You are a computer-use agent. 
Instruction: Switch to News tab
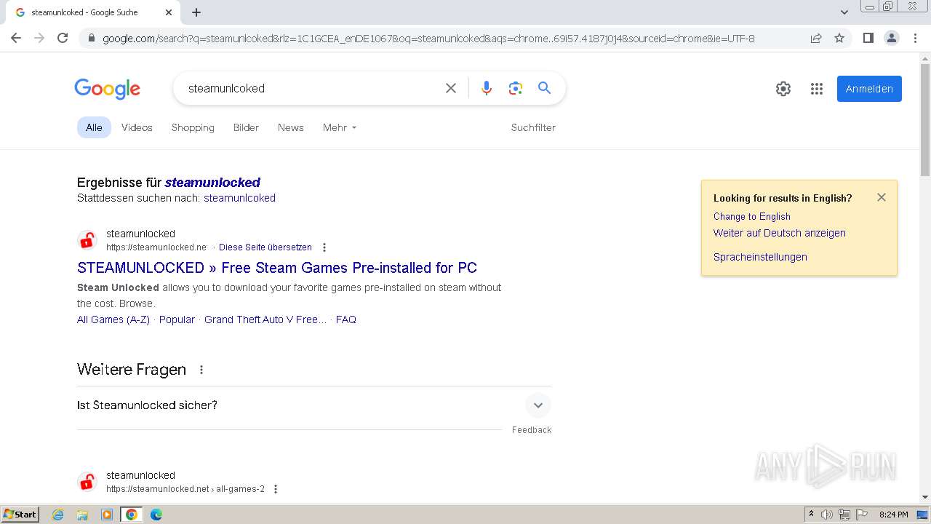(x=291, y=127)
